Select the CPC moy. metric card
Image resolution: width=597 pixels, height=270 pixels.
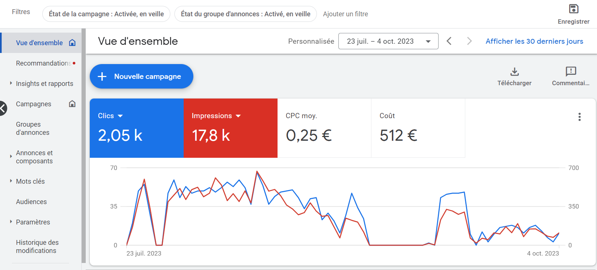324,128
